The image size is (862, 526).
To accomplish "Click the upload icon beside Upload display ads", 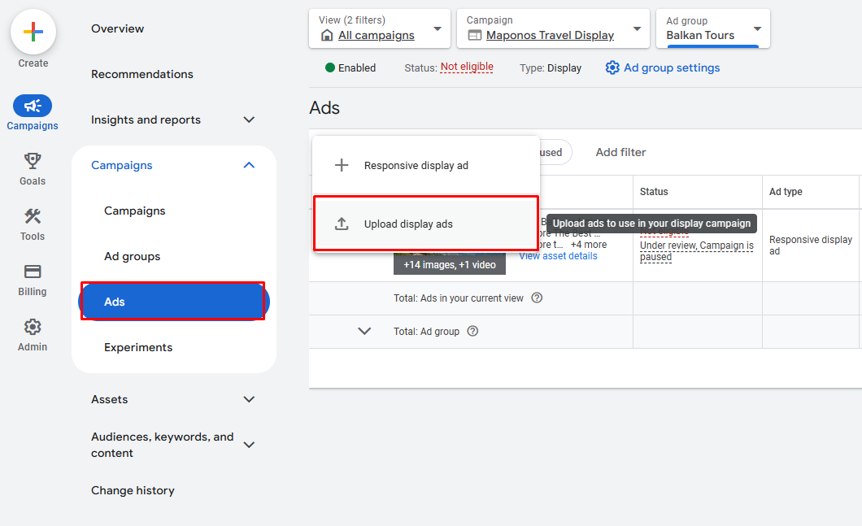I will coord(342,224).
